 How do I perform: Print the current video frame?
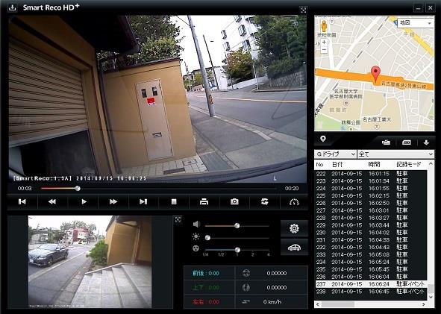[204, 201]
